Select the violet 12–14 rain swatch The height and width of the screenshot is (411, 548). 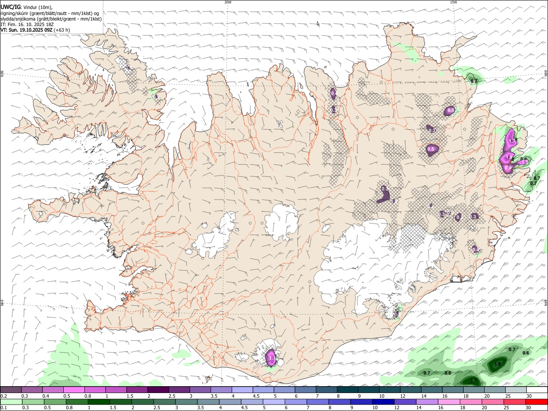405,402
